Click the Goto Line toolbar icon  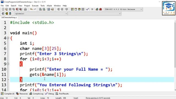point(52,9)
